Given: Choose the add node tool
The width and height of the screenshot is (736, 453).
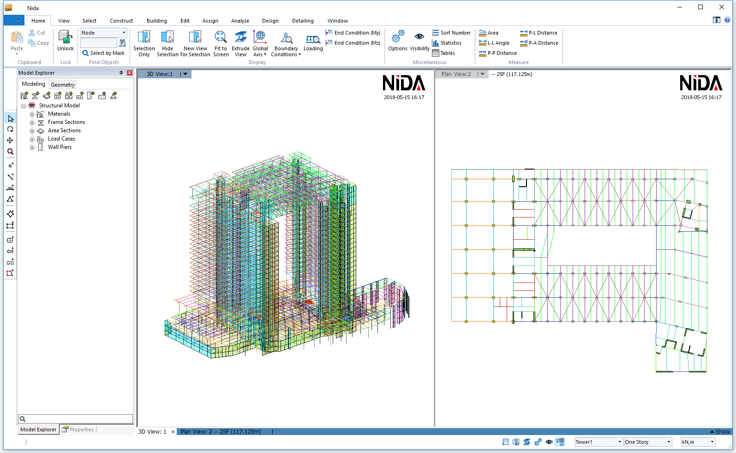Looking at the screenshot, I should [10, 165].
